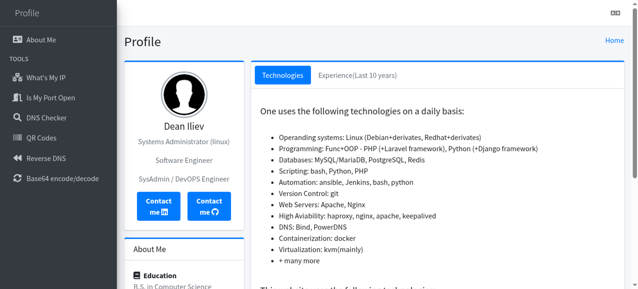Click the Reverse DNS rewind icon
Viewport: 638px width, 289px height.
(x=17, y=158)
